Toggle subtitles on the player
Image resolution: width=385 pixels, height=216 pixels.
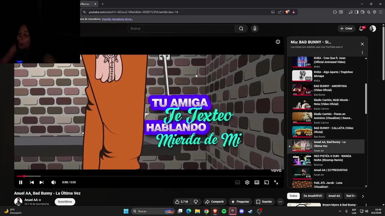point(238,182)
